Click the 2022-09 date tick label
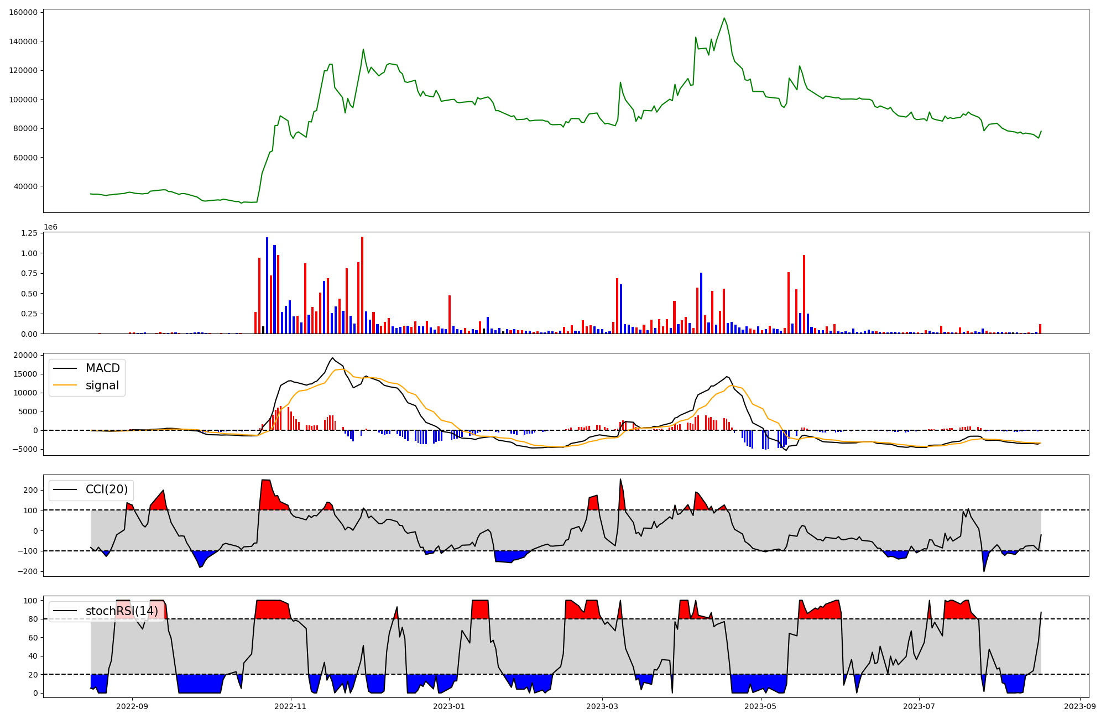The height and width of the screenshot is (719, 1106). click(132, 706)
